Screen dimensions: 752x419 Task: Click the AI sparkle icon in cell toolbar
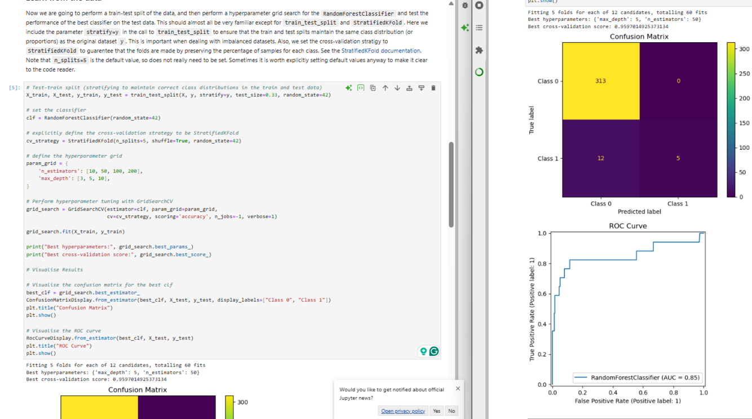click(349, 88)
